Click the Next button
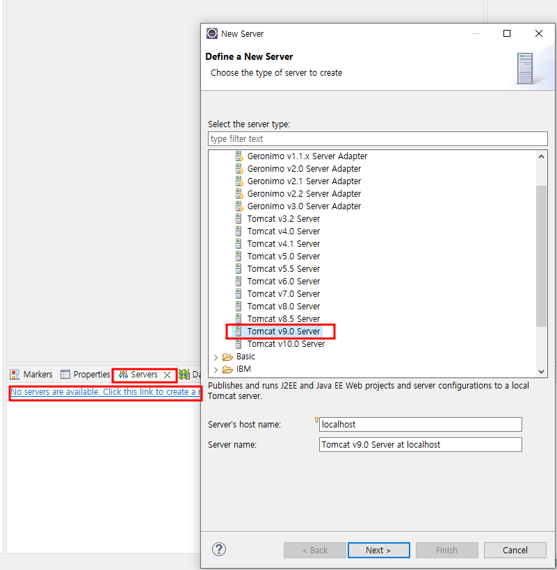This screenshot has height=570, width=557. pos(378,550)
